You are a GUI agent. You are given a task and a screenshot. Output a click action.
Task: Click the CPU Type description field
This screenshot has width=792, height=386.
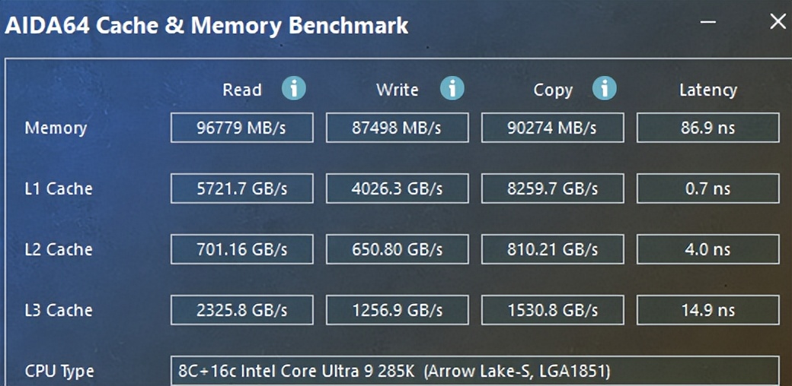pyautogui.click(x=474, y=372)
